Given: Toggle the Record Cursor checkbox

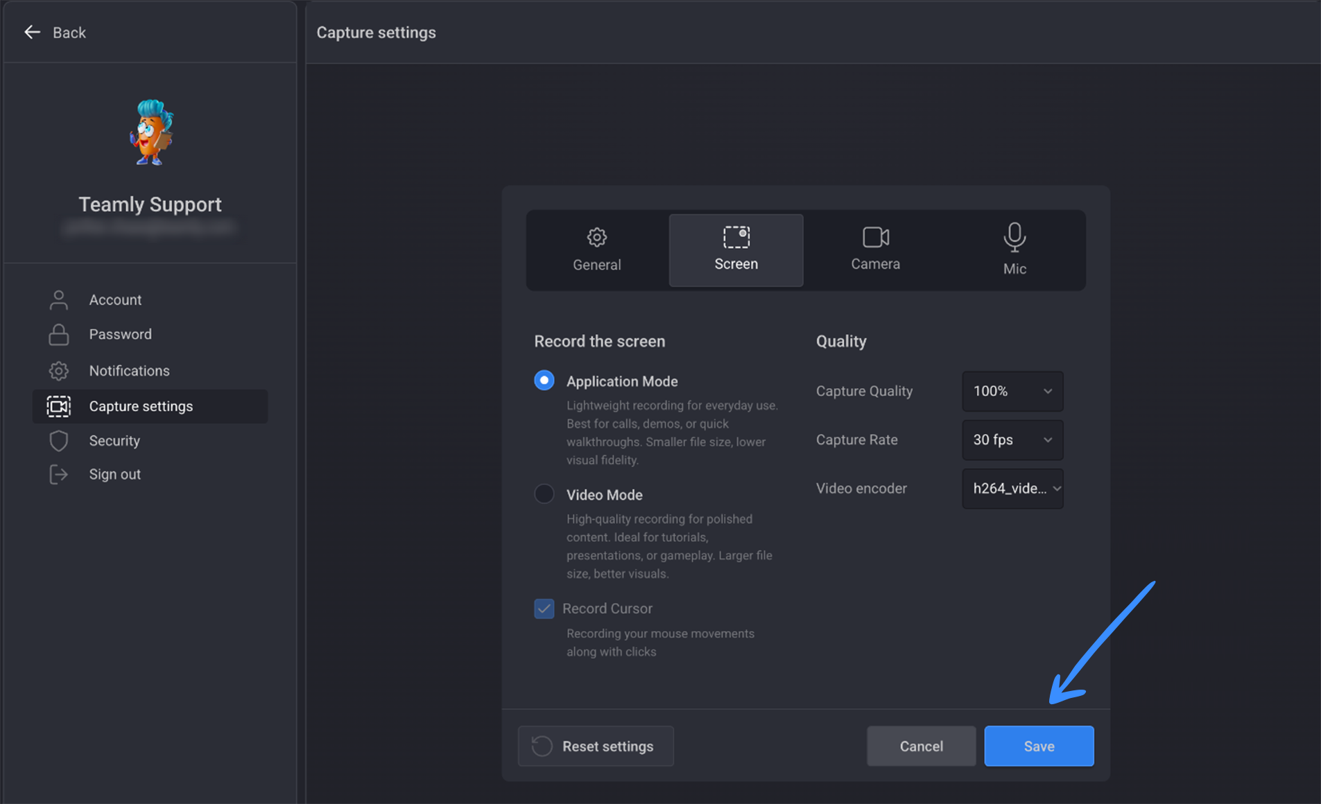Looking at the screenshot, I should pos(544,609).
